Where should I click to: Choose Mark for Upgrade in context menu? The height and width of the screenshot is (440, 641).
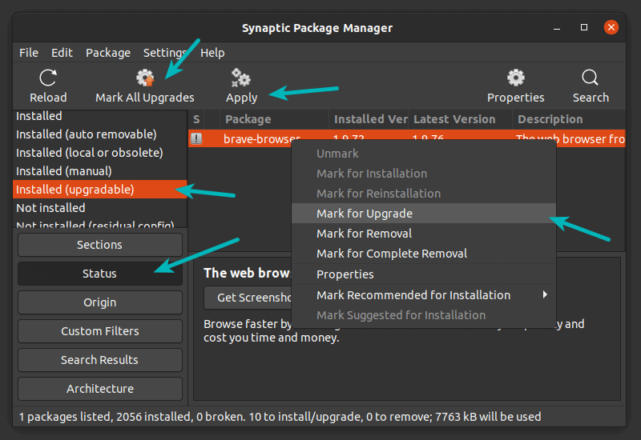click(x=365, y=214)
